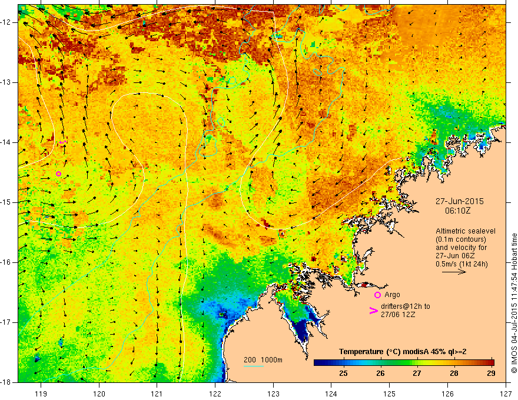Click the longitude label 120
The image size is (518, 400).
99,394
